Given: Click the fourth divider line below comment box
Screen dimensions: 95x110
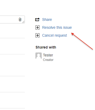Looking at the screenshot, I should pyautogui.click(x=12, y=92).
